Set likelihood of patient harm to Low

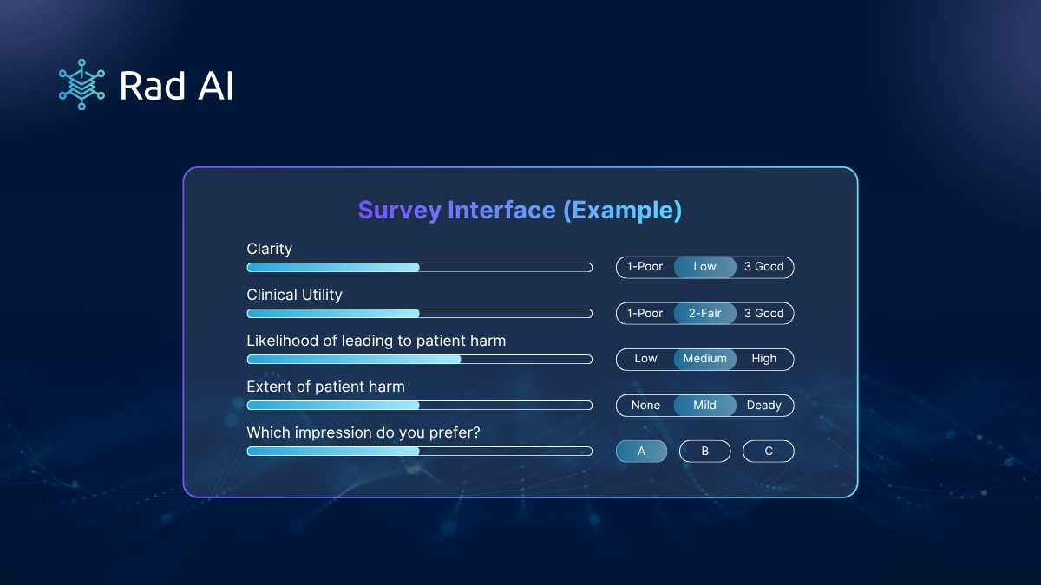point(645,359)
